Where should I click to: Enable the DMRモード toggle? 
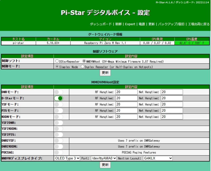[59, 92]
